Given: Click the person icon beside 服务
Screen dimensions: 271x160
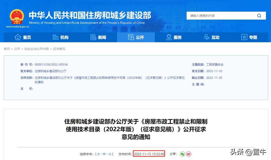Looking at the screenshot, I should pos(168,37).
